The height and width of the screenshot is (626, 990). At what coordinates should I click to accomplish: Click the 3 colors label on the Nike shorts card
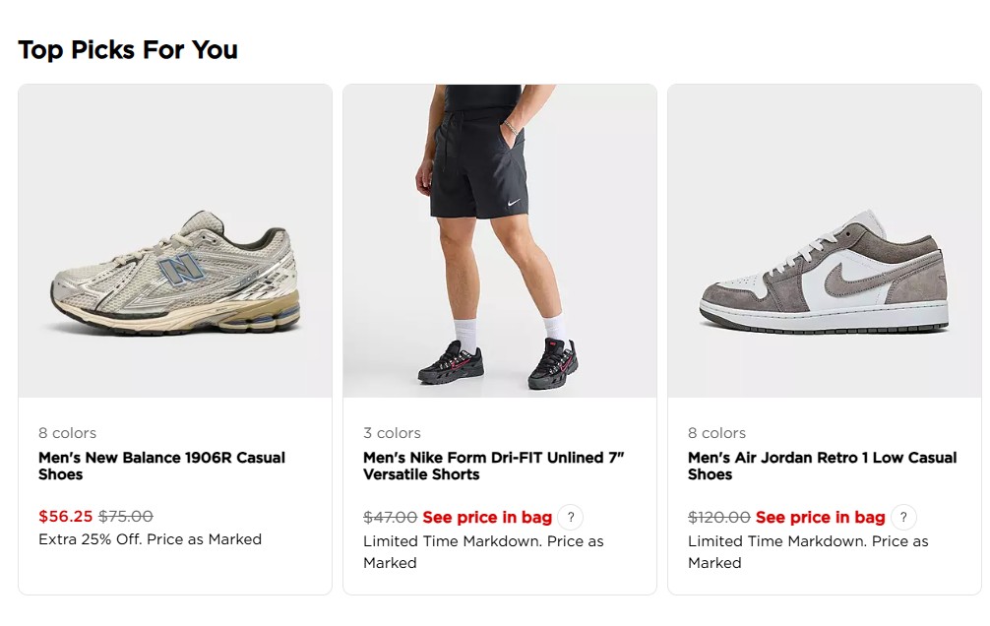[392, 433]
